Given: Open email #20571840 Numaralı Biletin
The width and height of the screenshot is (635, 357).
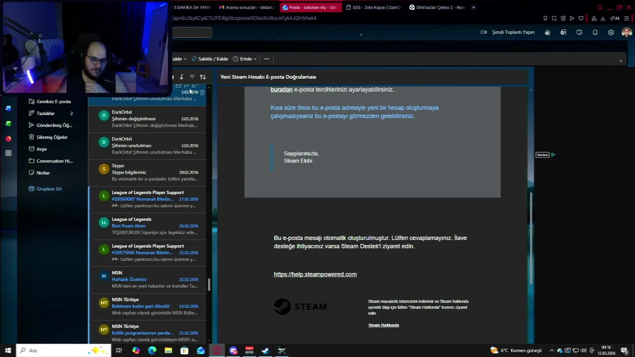Looking at the screenshot, I should (x=147, y=253).
